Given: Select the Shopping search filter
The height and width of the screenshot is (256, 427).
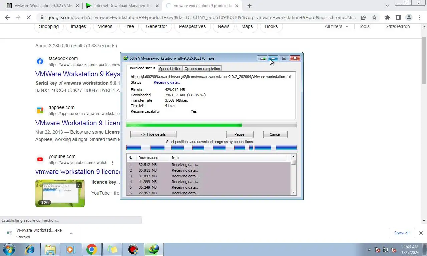Looking at the screenshot, I should pyautogui.click(x=49, y=26).
